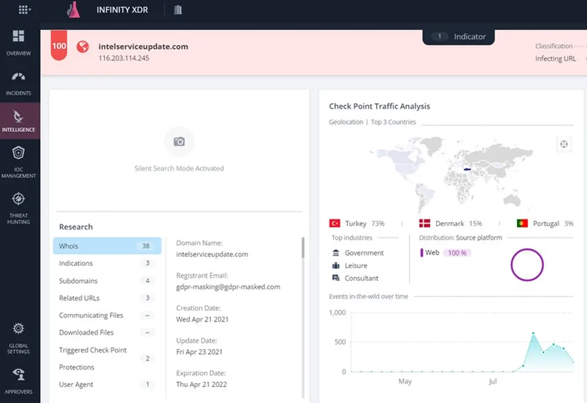Select Indications in the Research list
This screenshot has height=403, width=587.
click(x=107, y=263)
